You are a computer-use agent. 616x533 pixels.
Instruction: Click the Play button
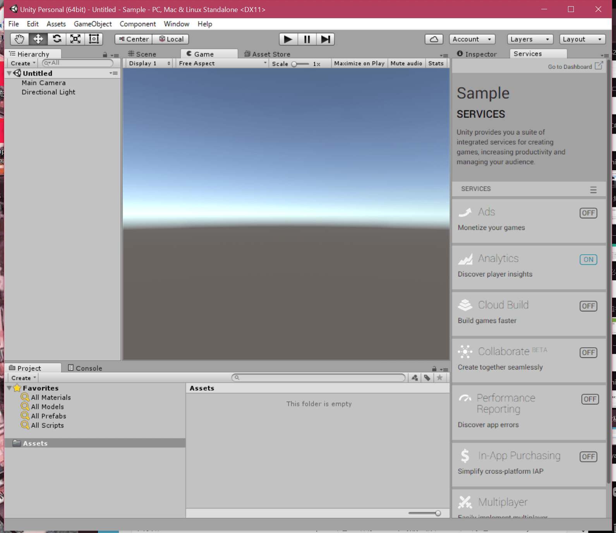pyautogui.click(x=288, y=39)
